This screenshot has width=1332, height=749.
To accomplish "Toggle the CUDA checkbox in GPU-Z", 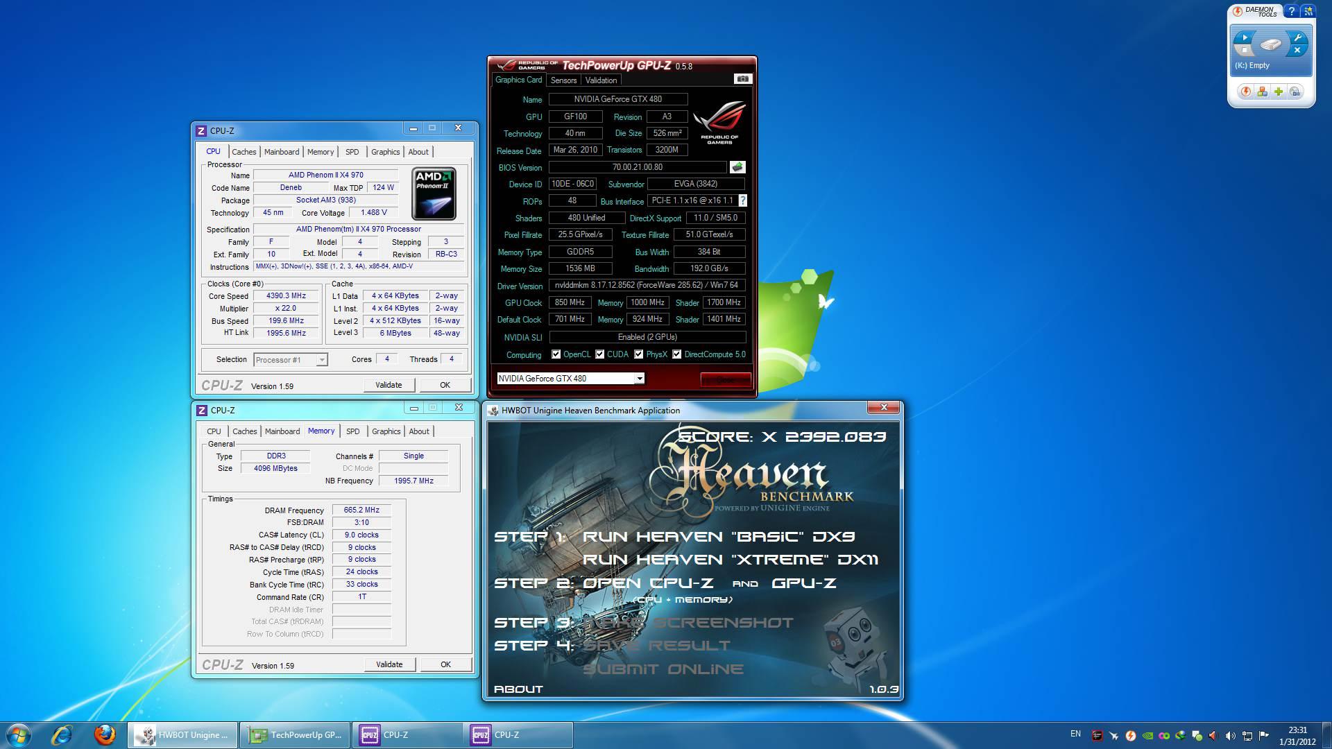I will click(x=599, y=354).
